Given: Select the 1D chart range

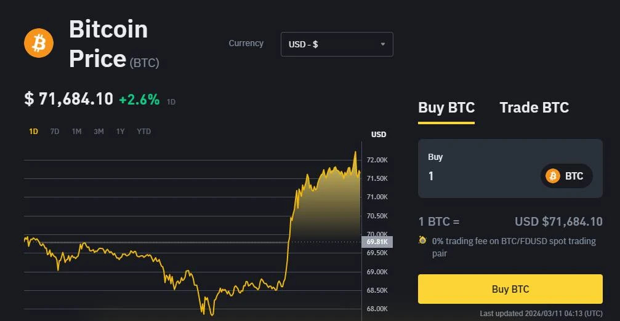Looking at the screenshot, I should pos(34,132).
